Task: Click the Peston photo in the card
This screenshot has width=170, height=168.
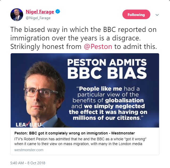Action: (x=43, y=94)
